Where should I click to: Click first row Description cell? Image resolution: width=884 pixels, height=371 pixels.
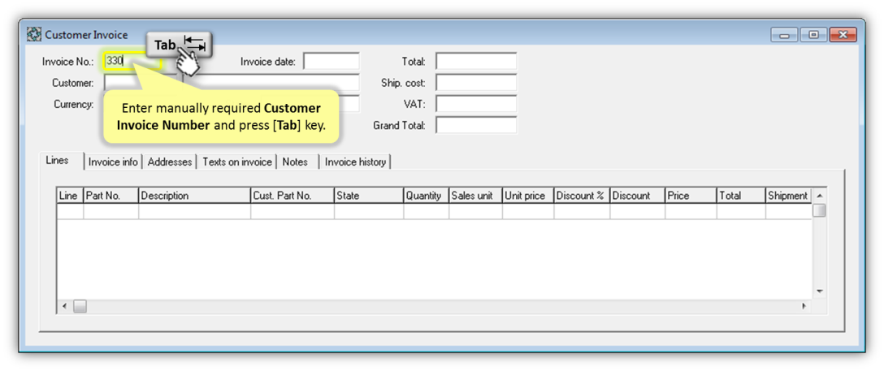click(194, 211)
